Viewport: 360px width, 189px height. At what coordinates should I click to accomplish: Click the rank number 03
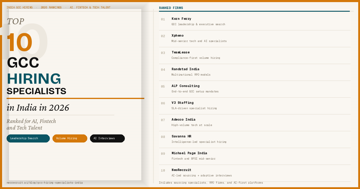point(163,53)
